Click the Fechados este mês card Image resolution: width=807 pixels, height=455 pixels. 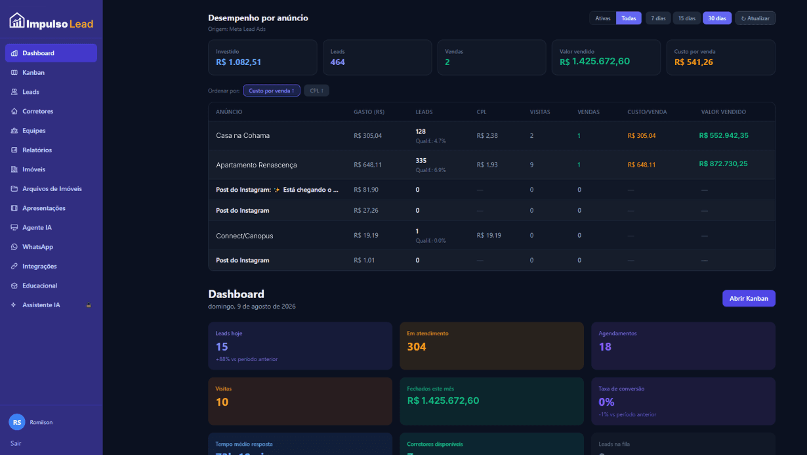[x=491, y=401]
